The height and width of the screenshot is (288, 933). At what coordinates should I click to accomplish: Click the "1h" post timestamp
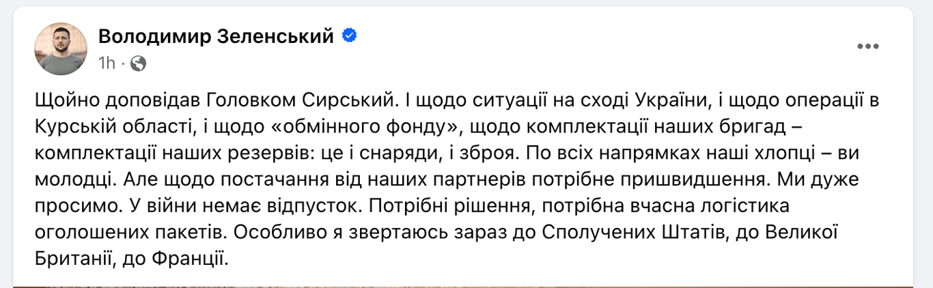click(107, 63)
